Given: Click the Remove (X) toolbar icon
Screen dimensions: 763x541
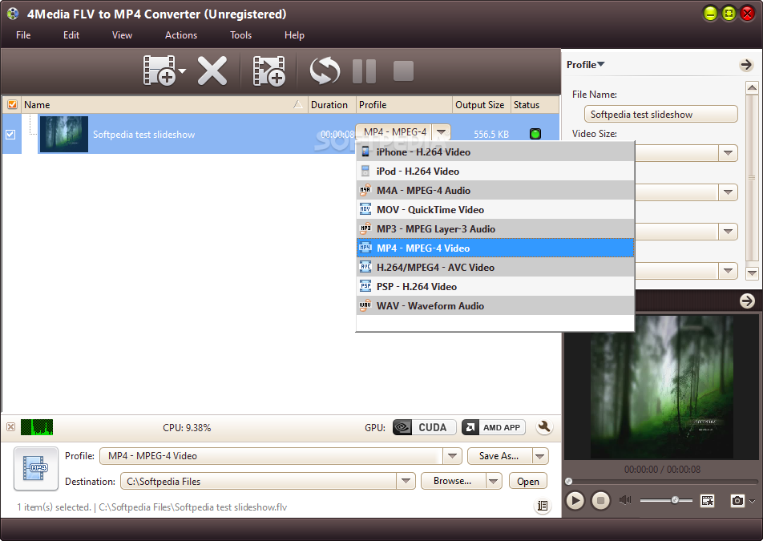Looking at the screenshot, I should [x=212, y=71].
